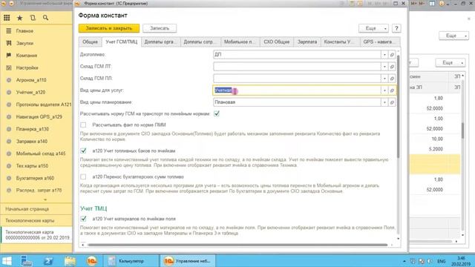This screenshot has height=267, width=475.
Task: Open PowerShell from the taskbar
Action: pos(48,260)
